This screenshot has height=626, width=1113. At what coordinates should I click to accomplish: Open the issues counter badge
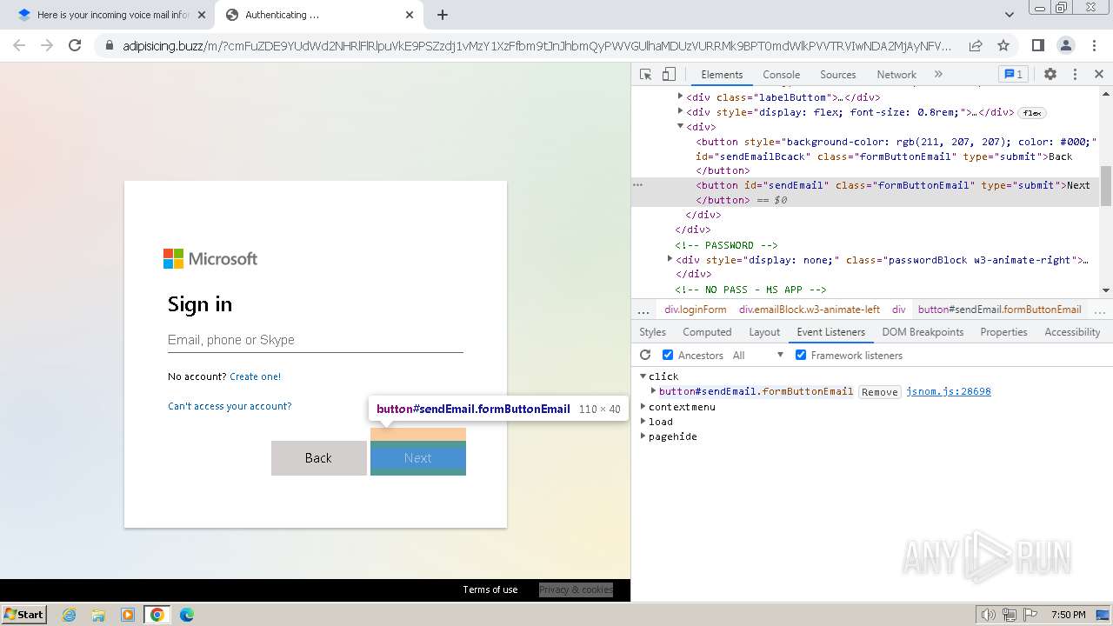[1013, 75]
